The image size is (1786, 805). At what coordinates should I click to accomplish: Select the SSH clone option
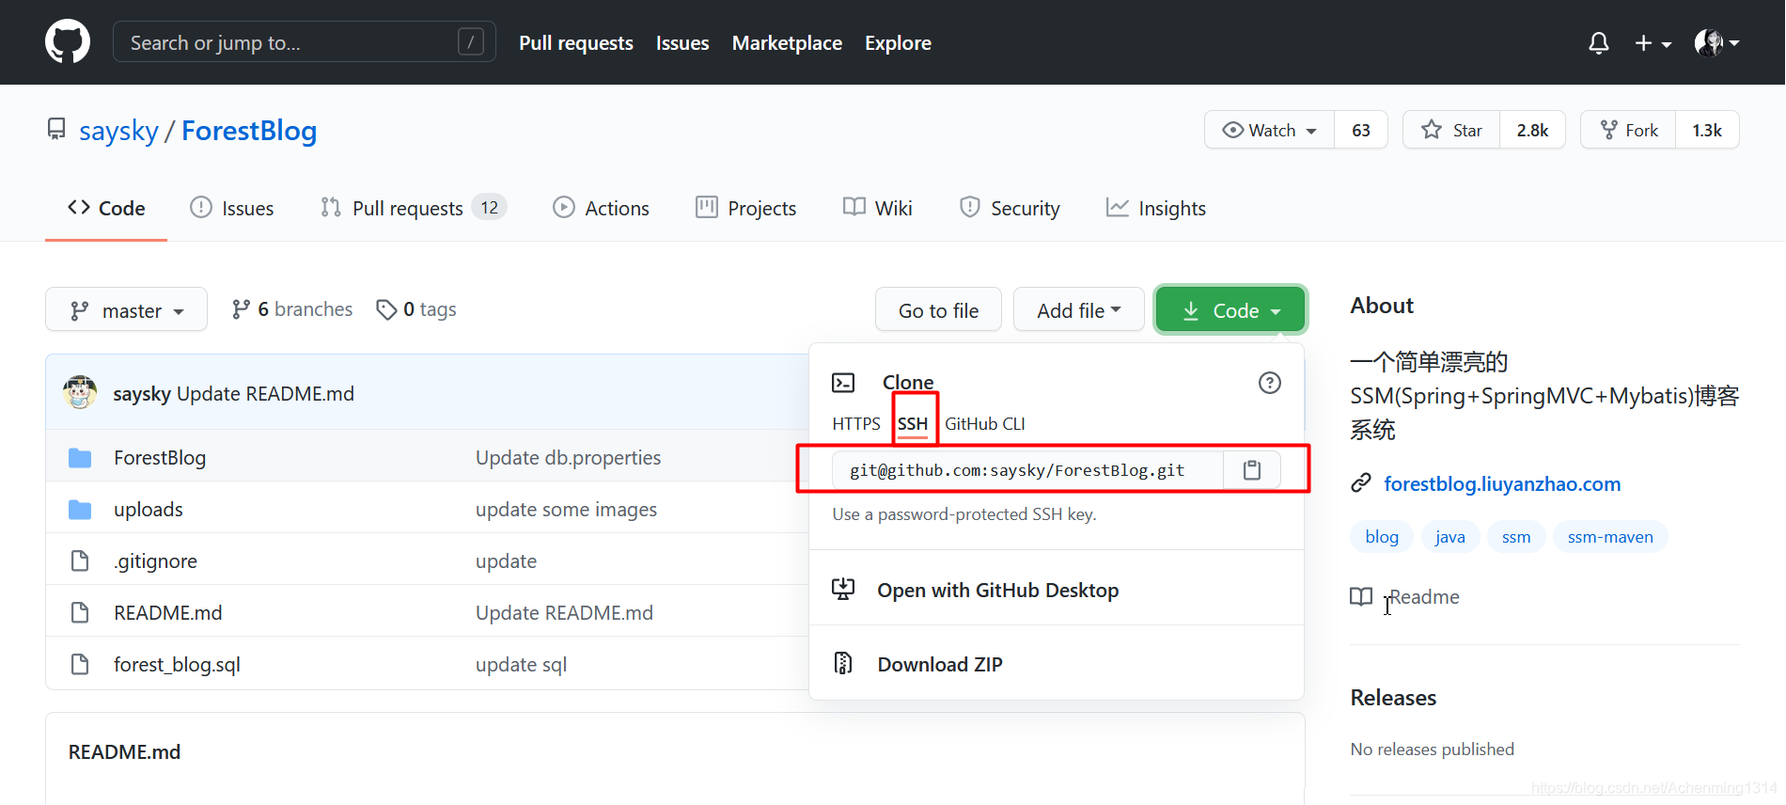(913, 424)
